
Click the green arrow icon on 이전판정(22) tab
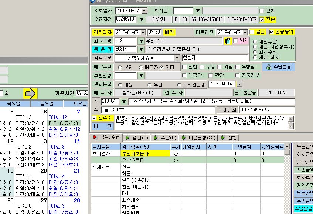coord(184,138)
